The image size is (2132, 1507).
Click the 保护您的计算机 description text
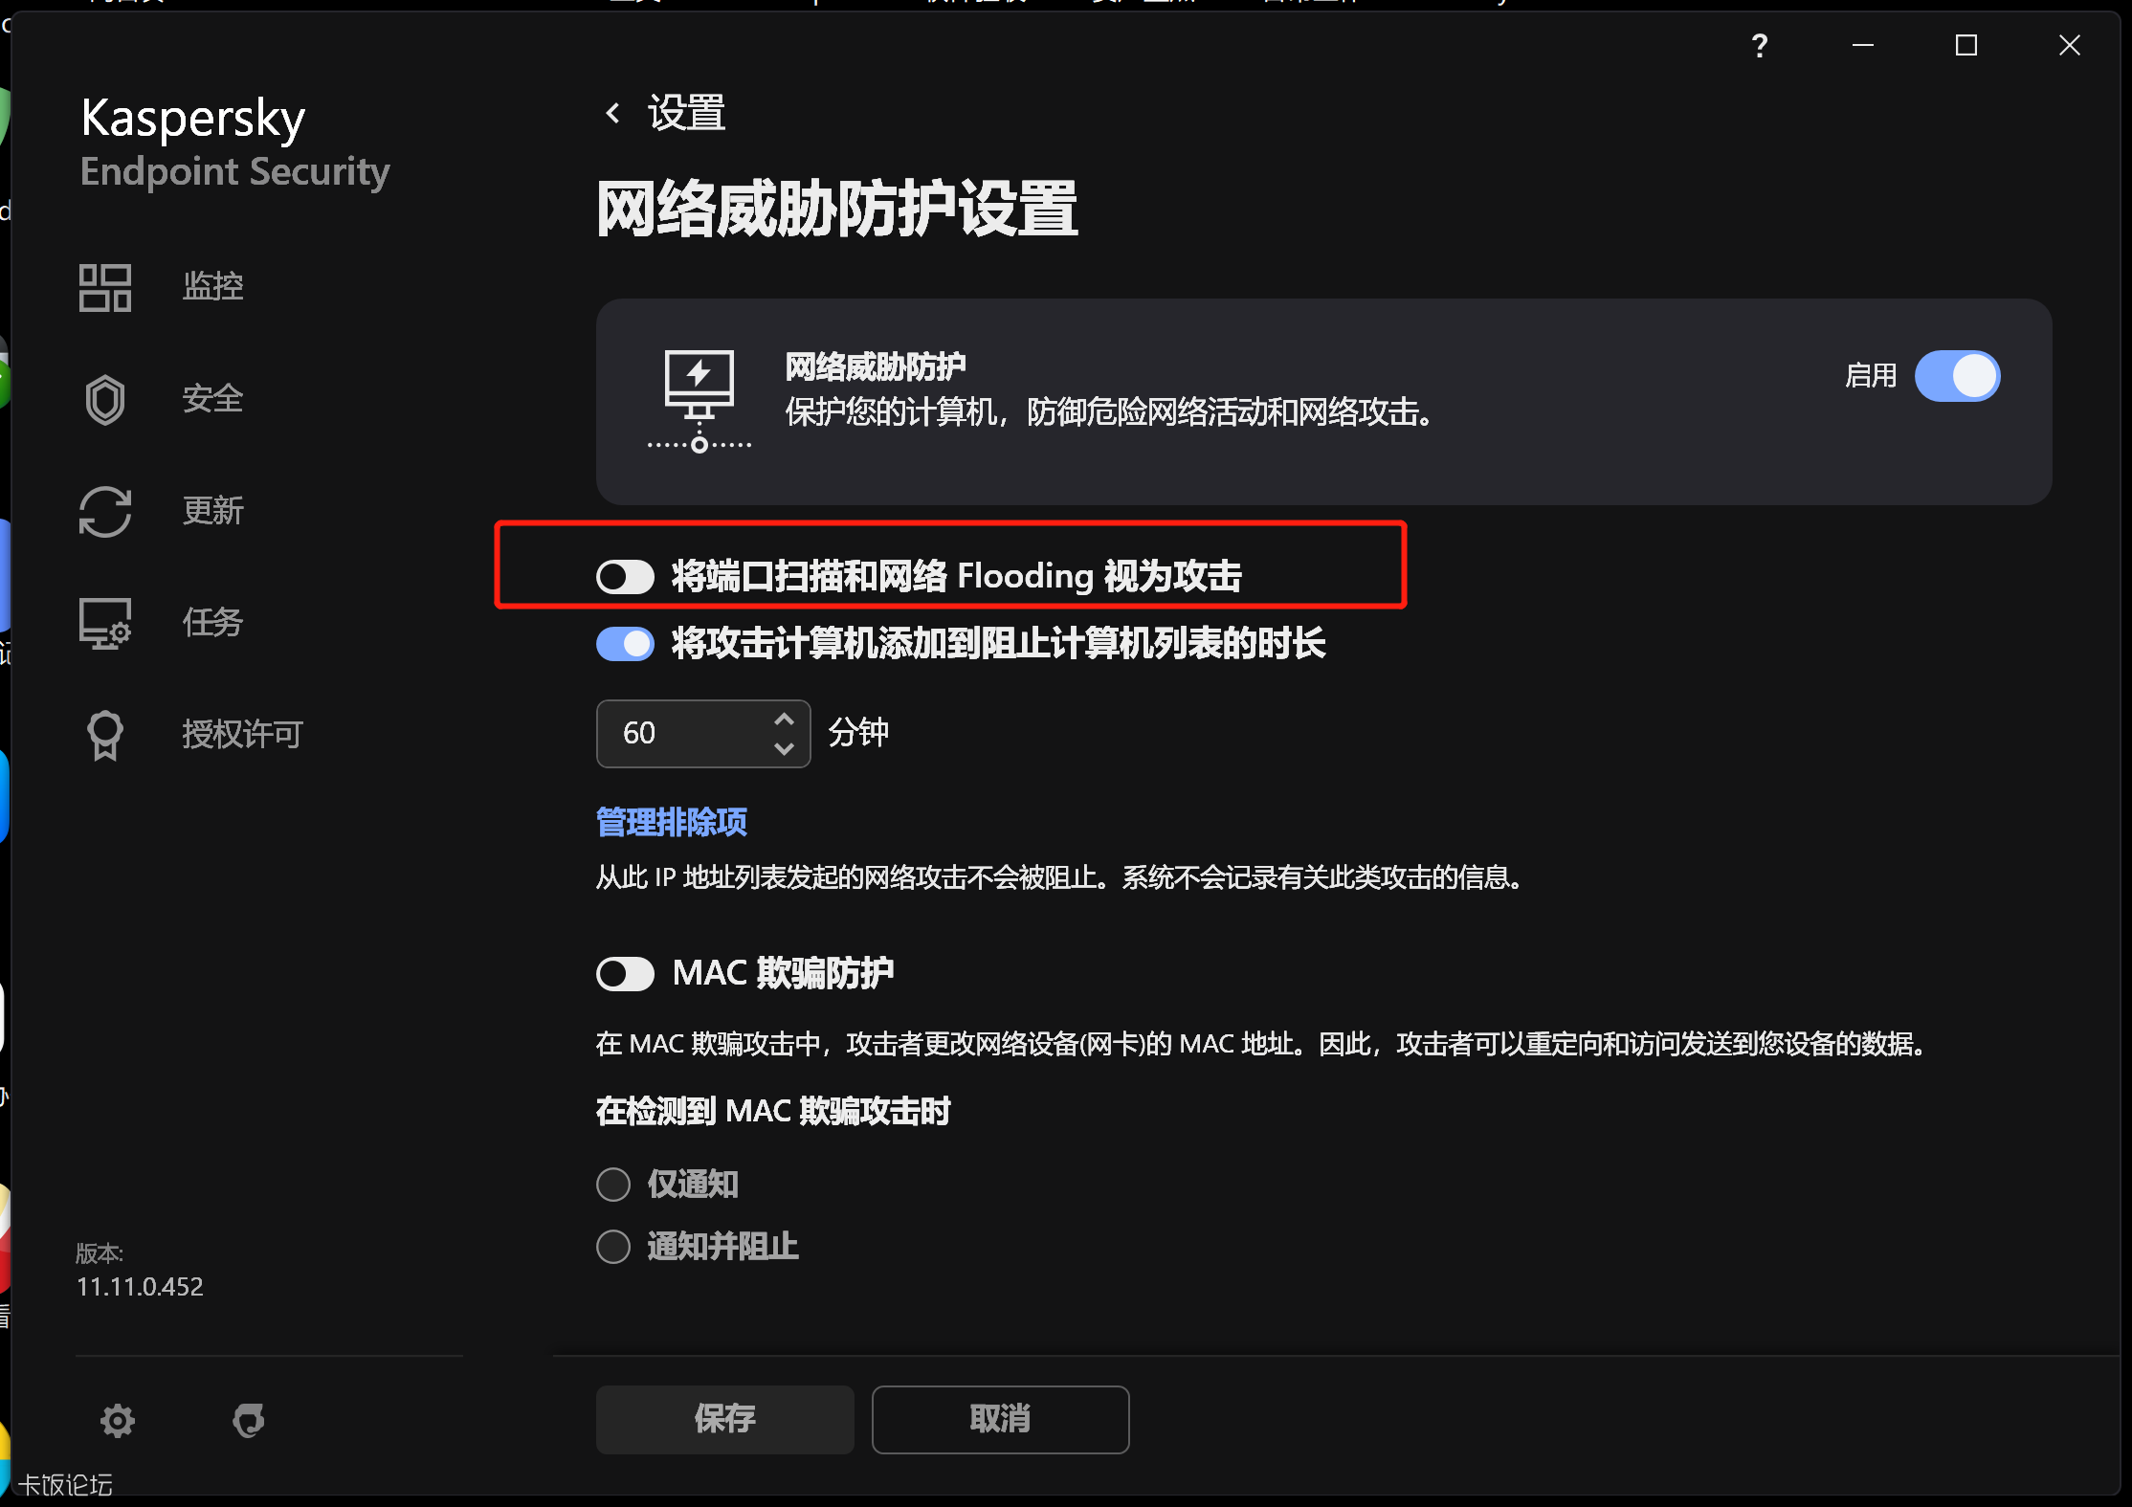click(x=1109, y=412)
